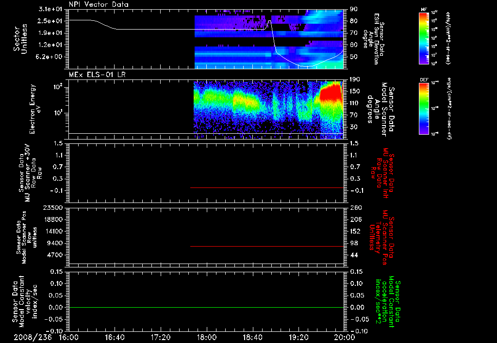497x343 pixels.
Task: Click the "4700" scanner position tick label
Action: pyautogui.click(x=55, y=255)
